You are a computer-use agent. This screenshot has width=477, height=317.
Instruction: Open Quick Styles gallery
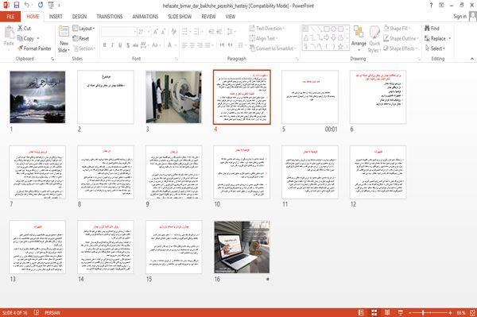374,39
